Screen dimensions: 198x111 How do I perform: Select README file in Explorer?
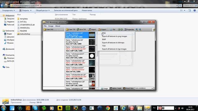(x=22, y=31)
